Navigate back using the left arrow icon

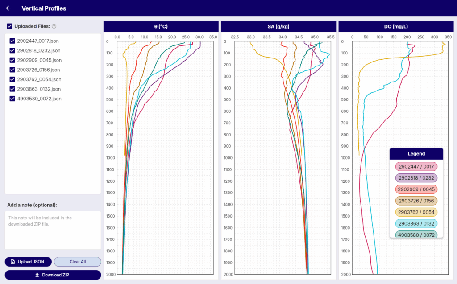tap(8, 8)
